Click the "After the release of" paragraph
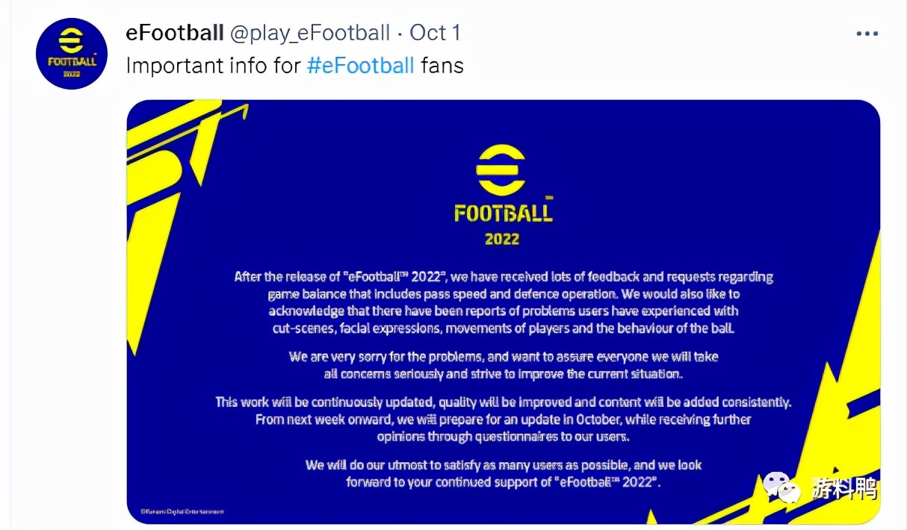 pyautogui.click(x=503, y=302)
